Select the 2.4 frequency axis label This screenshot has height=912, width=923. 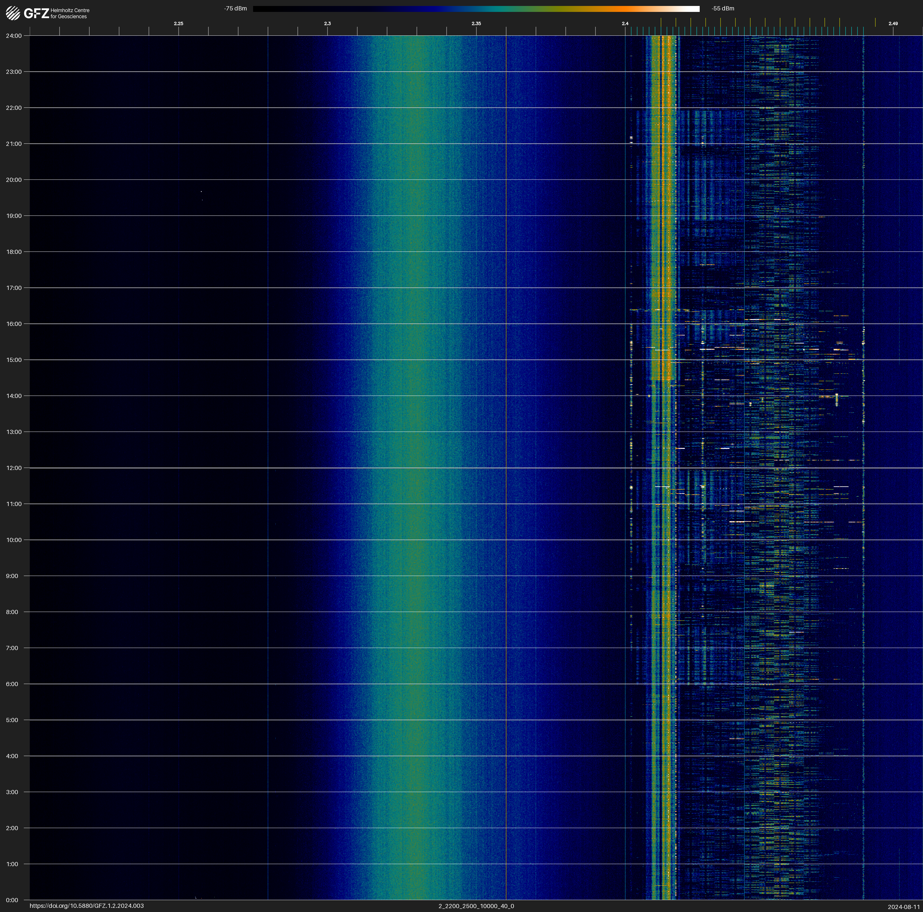pos(625,24)
